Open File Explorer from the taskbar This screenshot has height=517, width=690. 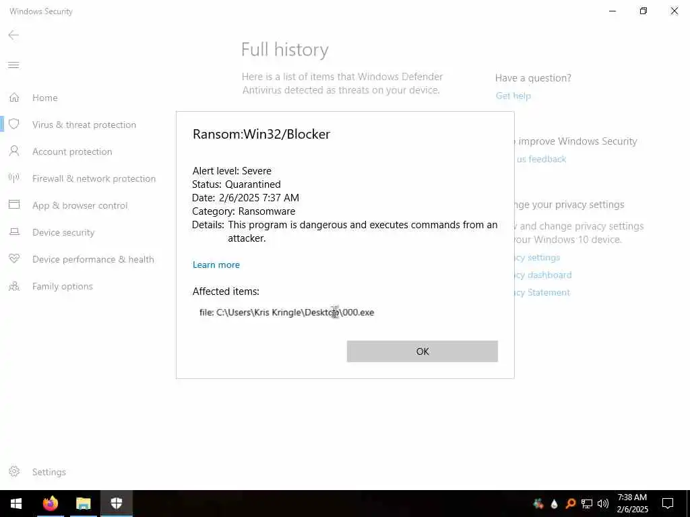pyautogui.click(x=83, y=504)
